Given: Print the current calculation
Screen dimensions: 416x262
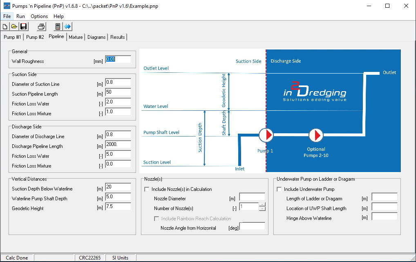Looking at the screenshot, I should 41,26.
